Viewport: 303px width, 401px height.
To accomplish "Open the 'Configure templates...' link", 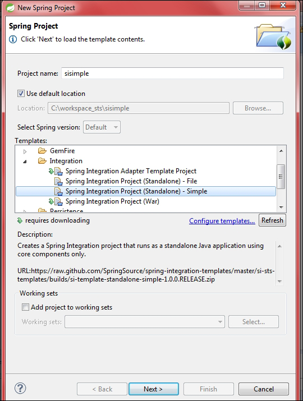I will pos(222,221).
